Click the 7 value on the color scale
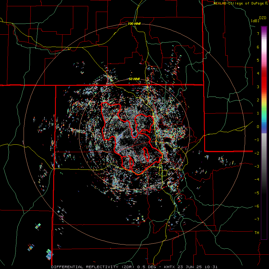The width and height of the screenshot is (269, 269). 258,33
